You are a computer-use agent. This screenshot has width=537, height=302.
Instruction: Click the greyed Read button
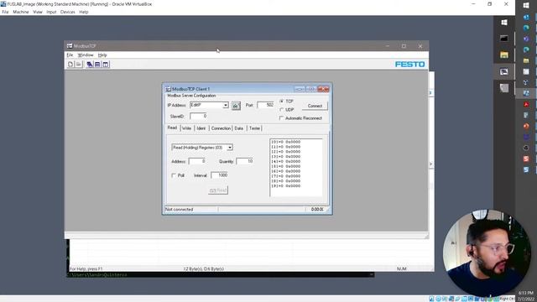point(218,190)
